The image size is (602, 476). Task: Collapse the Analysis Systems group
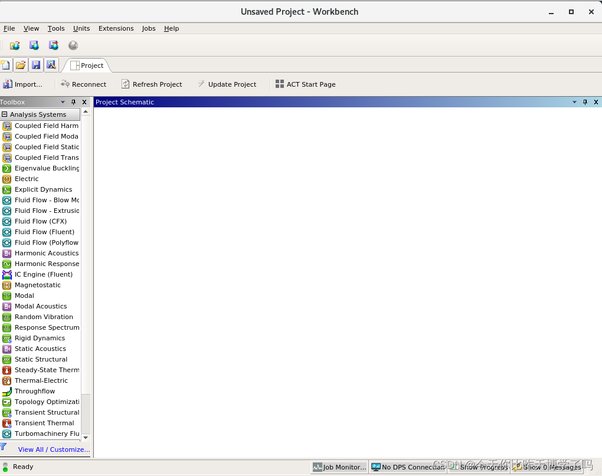click(4, 114)
